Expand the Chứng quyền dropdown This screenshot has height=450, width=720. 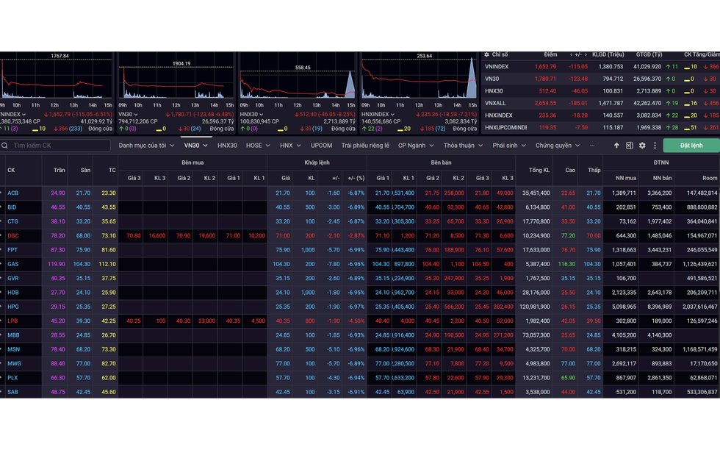tap(558, 146)
